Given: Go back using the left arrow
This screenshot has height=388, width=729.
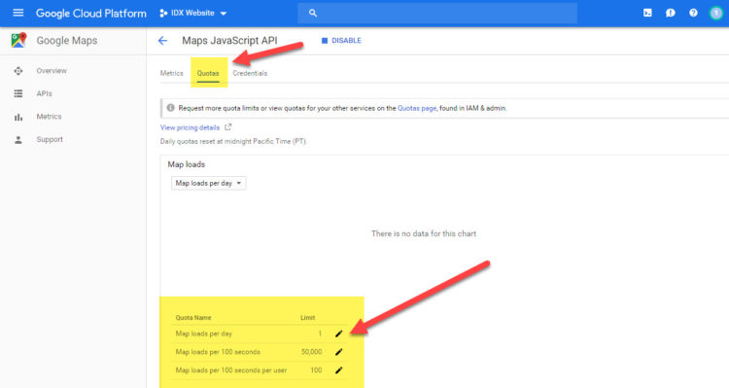Looking at the screenshot, I should (162, 41).
